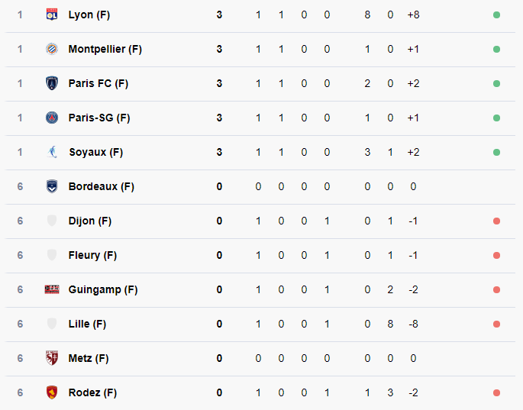Select the Dijon (F) team name
This screenshot has height=410, width=523.
(x=90, y=221)
